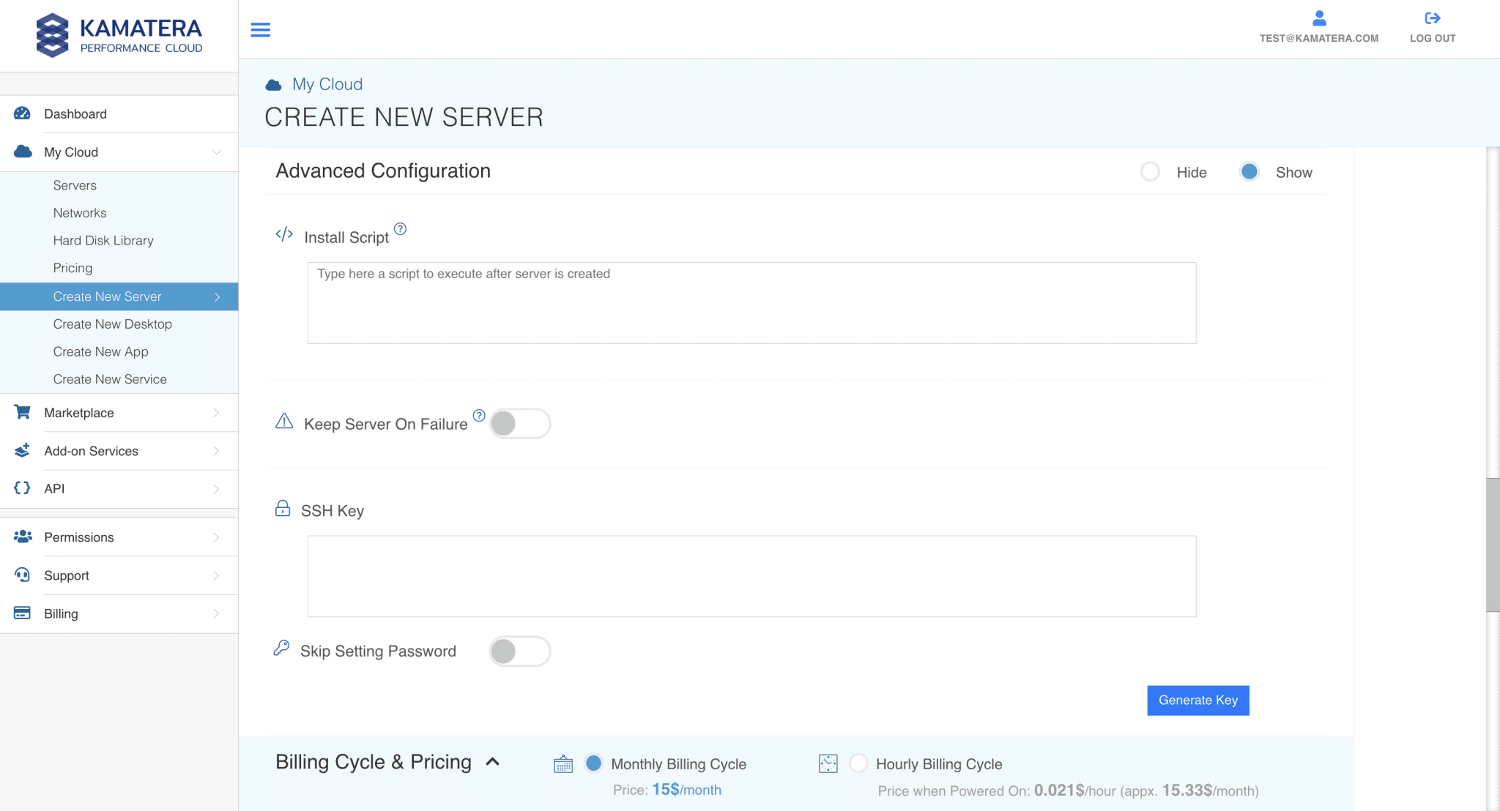Collapse Billing Cycle & Pricing section
The width and height of the screenshot is (1500, 811).
[x=493, y=762]
